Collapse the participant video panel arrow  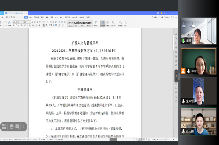pos(176,76)
